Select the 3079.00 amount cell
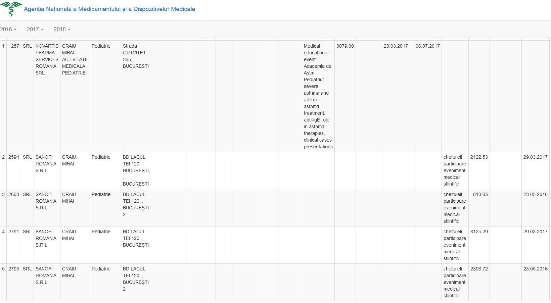This screenshot has width=551, height=303. coord(345,46)
